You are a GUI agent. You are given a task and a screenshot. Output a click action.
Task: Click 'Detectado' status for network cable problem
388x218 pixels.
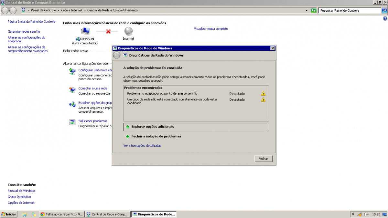coord(237,99)
